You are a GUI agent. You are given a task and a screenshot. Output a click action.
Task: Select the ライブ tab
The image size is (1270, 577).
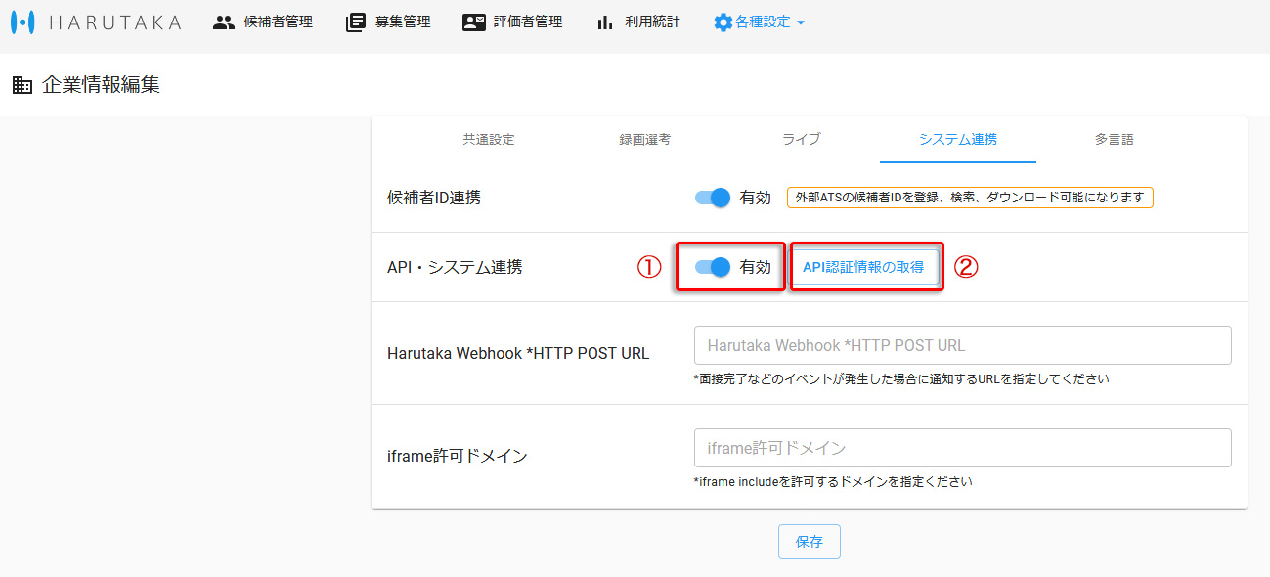(x=800, y=140)
